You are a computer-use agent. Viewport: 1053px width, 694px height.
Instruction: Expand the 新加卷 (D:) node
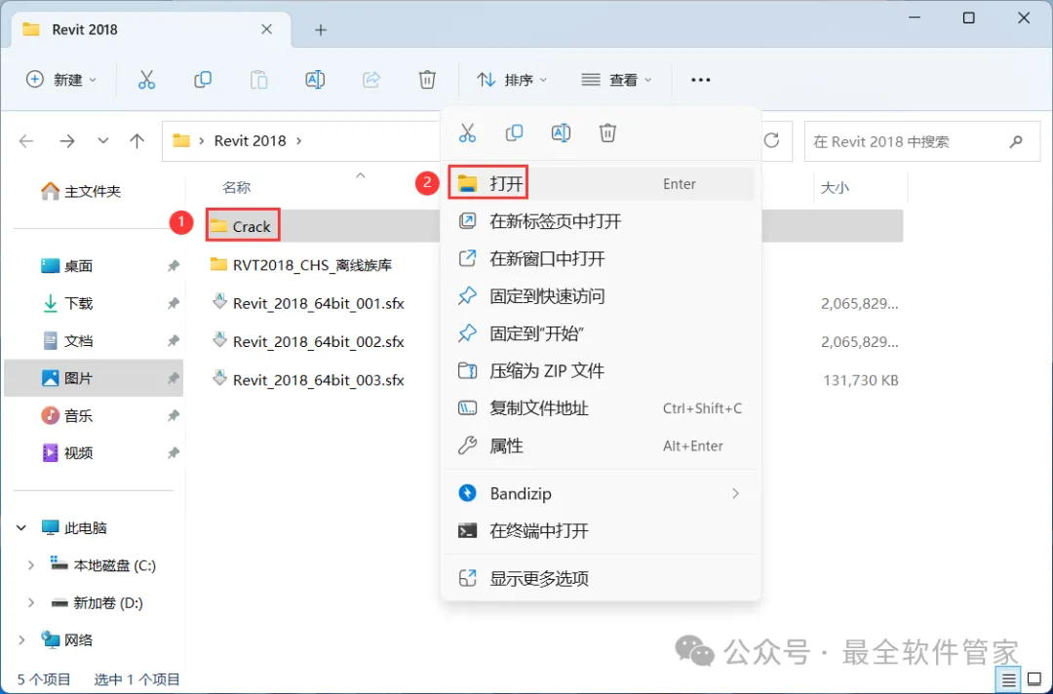30,602
